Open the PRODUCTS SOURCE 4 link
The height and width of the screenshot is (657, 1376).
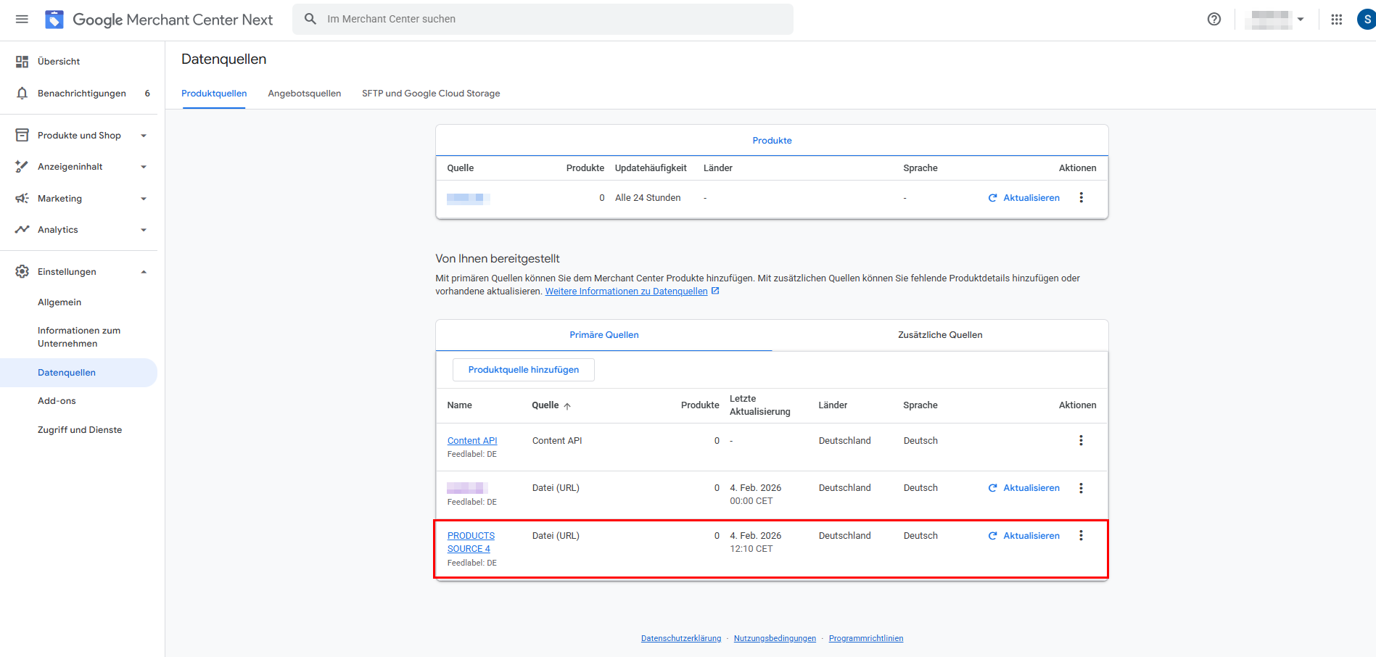pyautogui.click(x=471, y=542)
